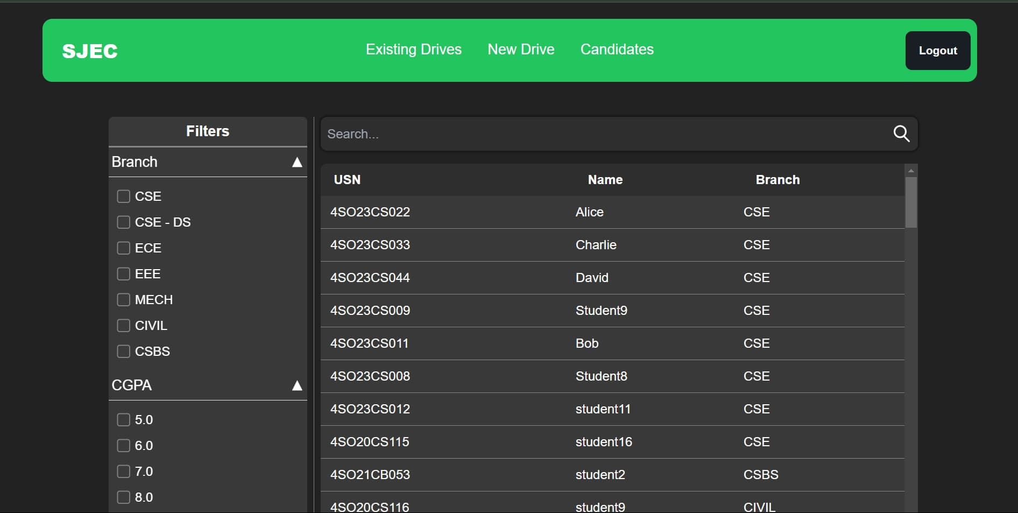Screen dimensions: 1018x513
Task: Select the name student11
Action: 603,409
